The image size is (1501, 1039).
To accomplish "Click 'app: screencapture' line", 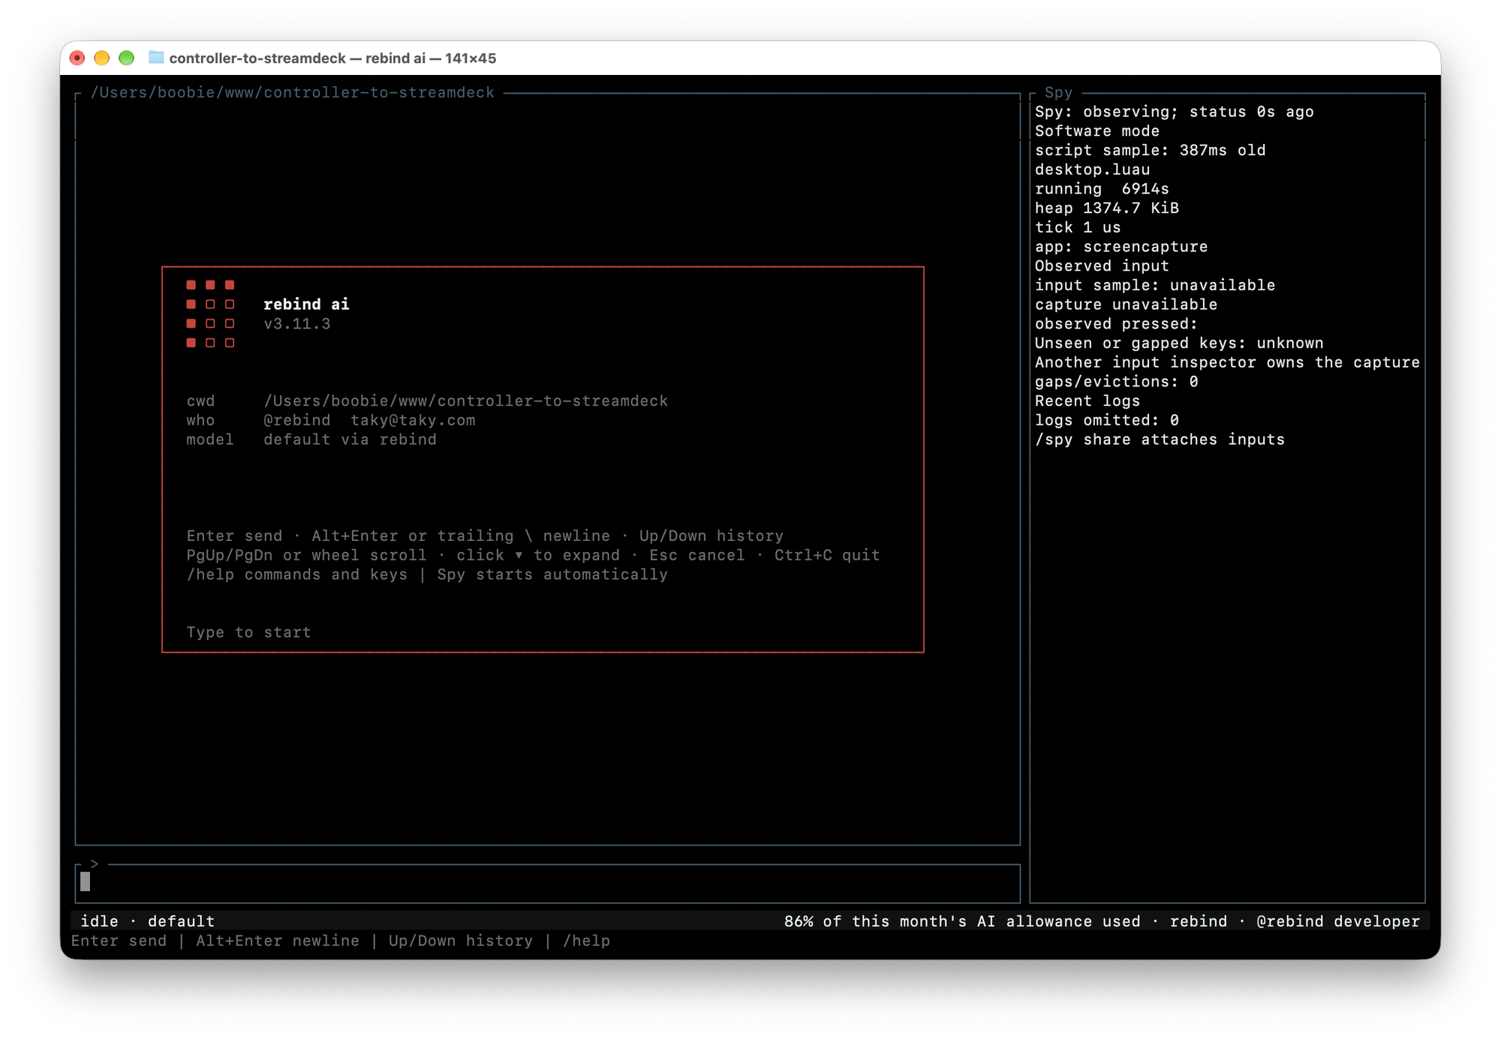I will 1121,247.
